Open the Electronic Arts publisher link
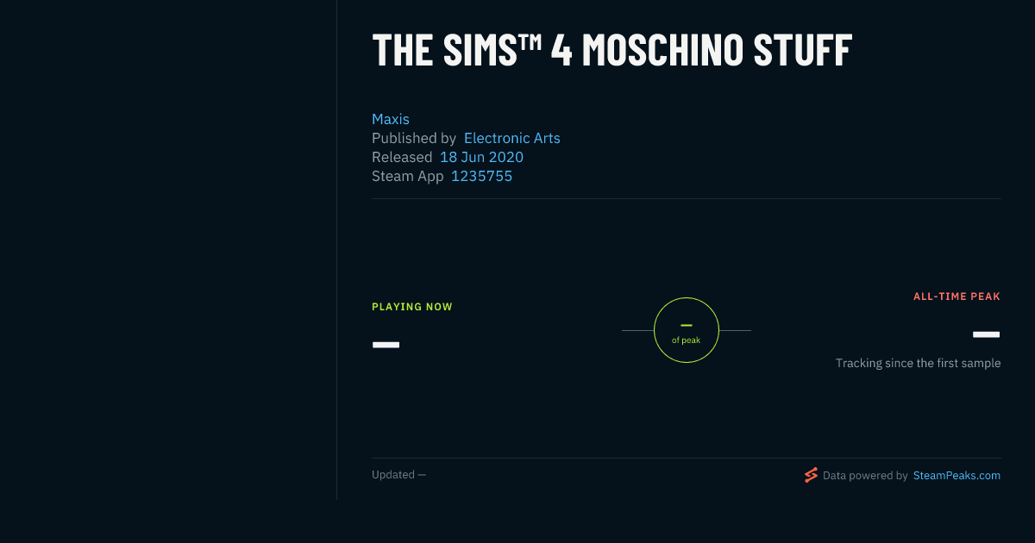The width and height of the screenshot is (1035, 543). (512, 138)
